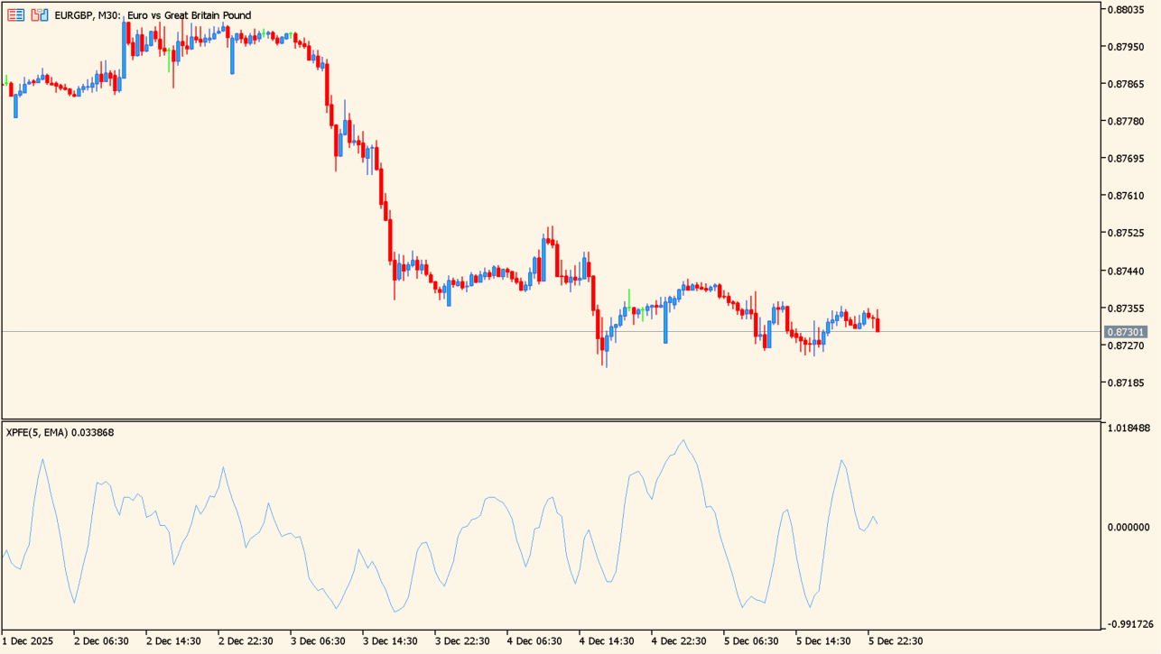Click the 2 Dec 22:30 time label

coord(246,641)
